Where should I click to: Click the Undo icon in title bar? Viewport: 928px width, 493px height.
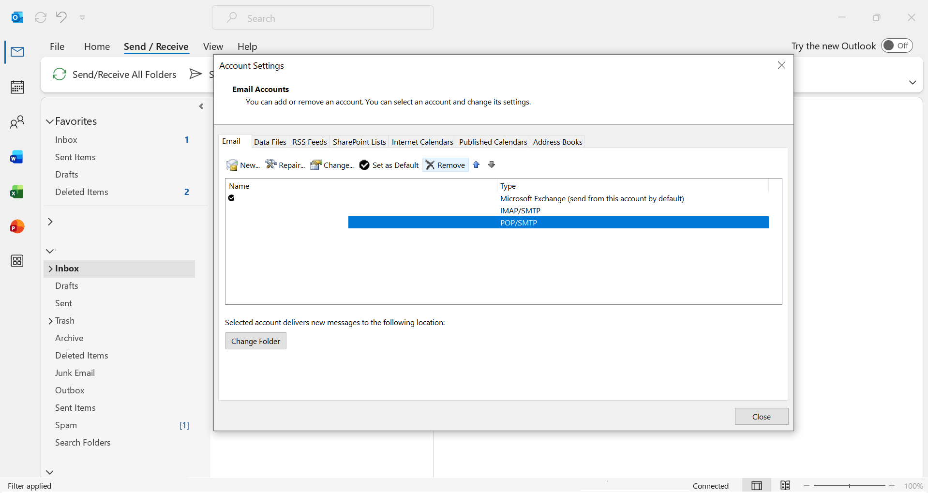pos(61,17)
